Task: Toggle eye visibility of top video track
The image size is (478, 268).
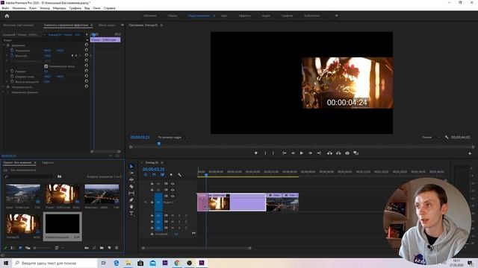Action: point(173,184)
